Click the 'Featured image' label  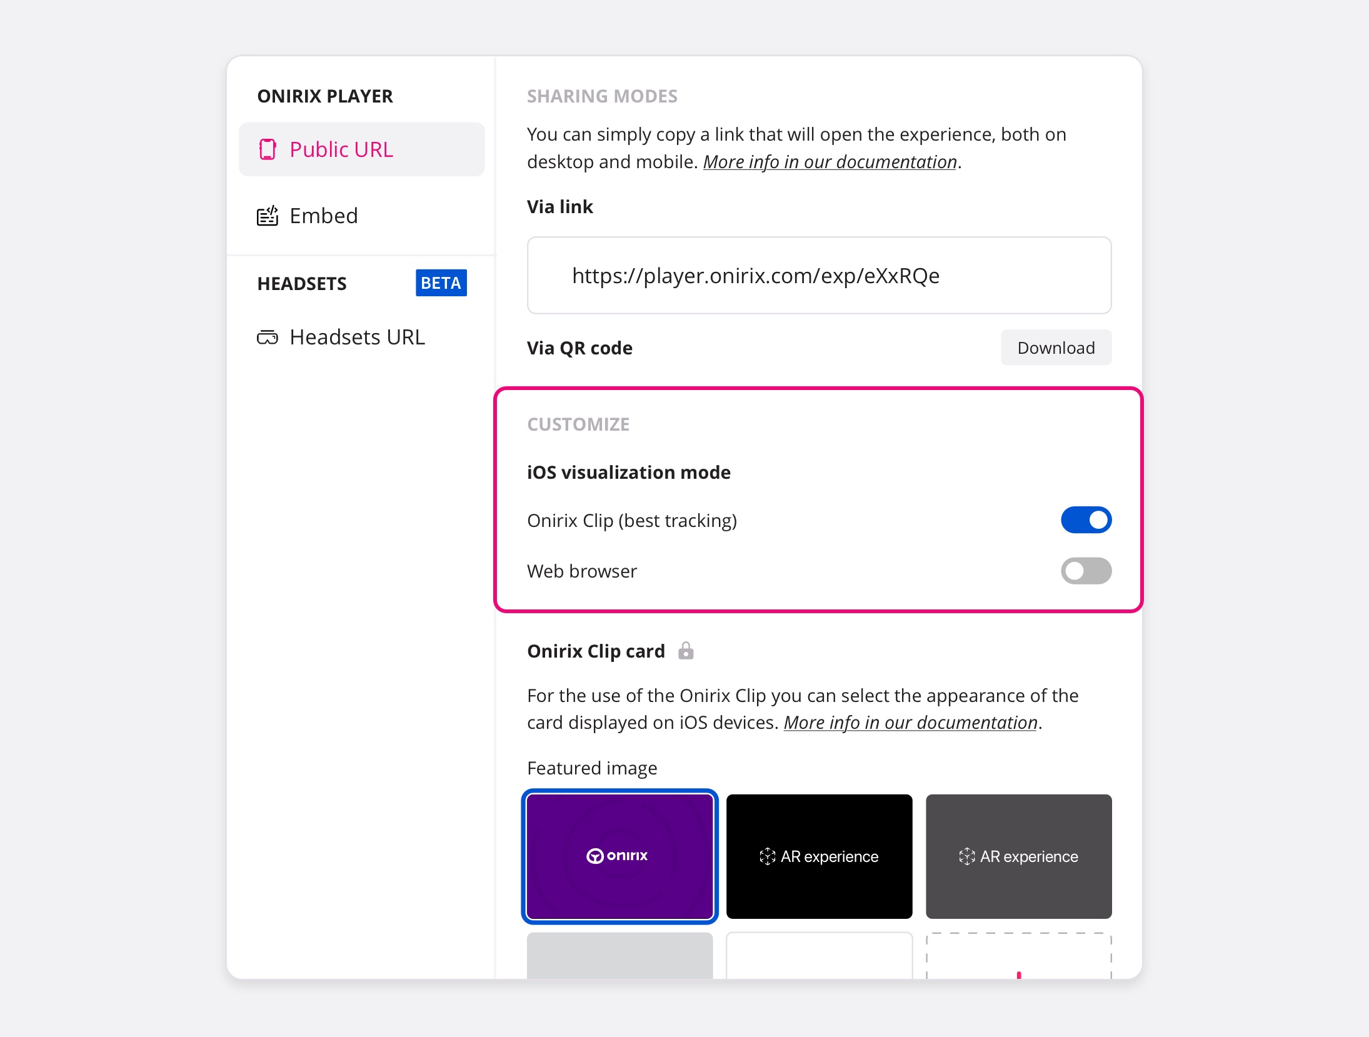(x=592, y=768)
